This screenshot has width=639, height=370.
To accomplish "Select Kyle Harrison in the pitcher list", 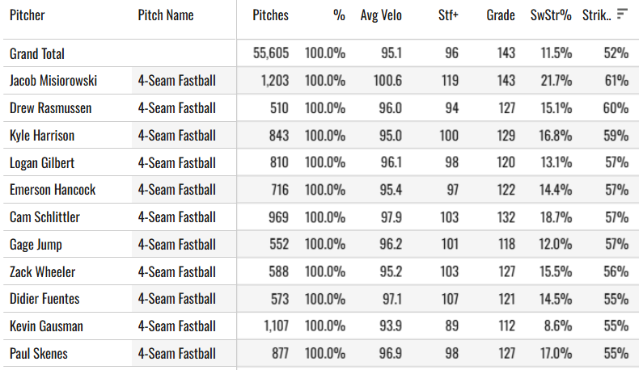I will point(42,136).
